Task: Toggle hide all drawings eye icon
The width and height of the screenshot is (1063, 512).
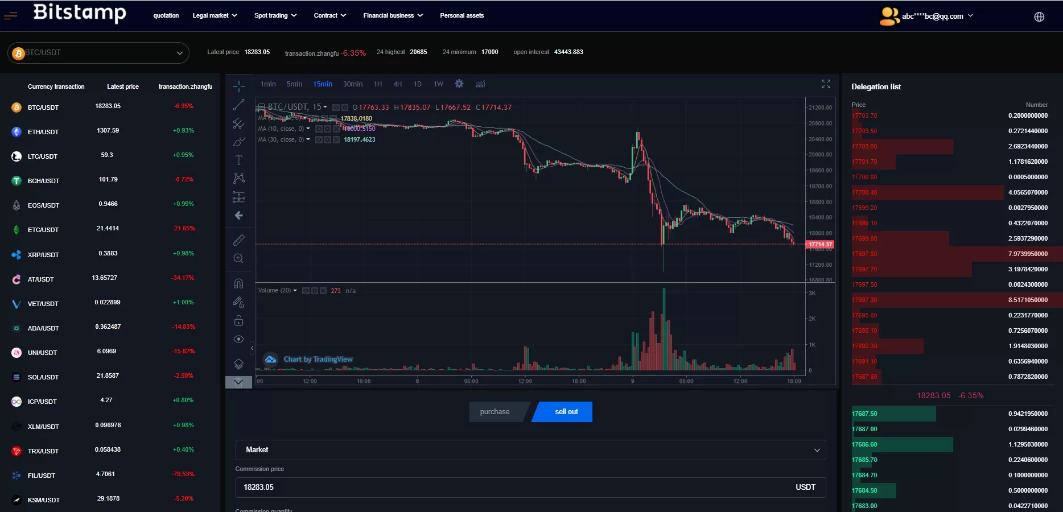Action: [x=239, y=339]
